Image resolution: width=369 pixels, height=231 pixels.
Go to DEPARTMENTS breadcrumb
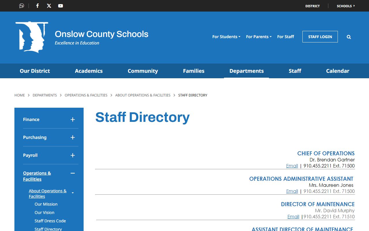click(x=45, y=95)
